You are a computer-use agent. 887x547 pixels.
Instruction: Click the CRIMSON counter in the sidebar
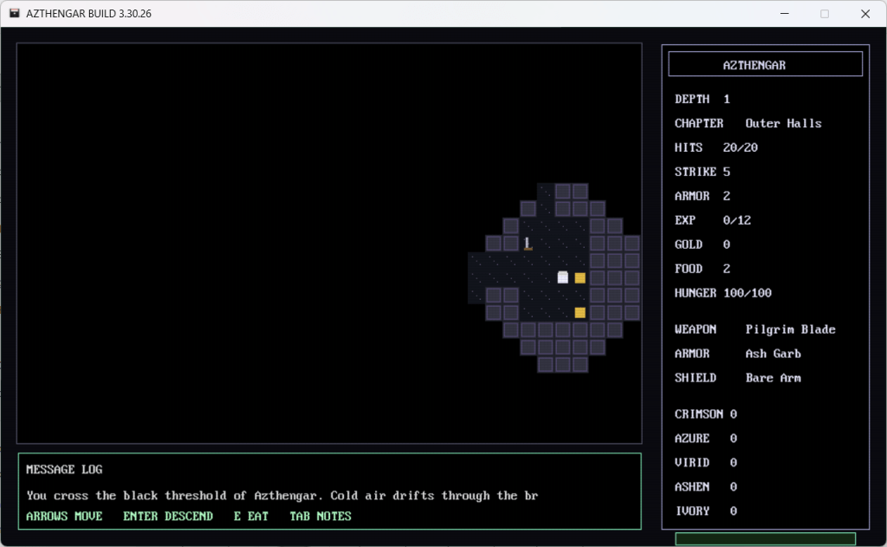pos(705,414)
